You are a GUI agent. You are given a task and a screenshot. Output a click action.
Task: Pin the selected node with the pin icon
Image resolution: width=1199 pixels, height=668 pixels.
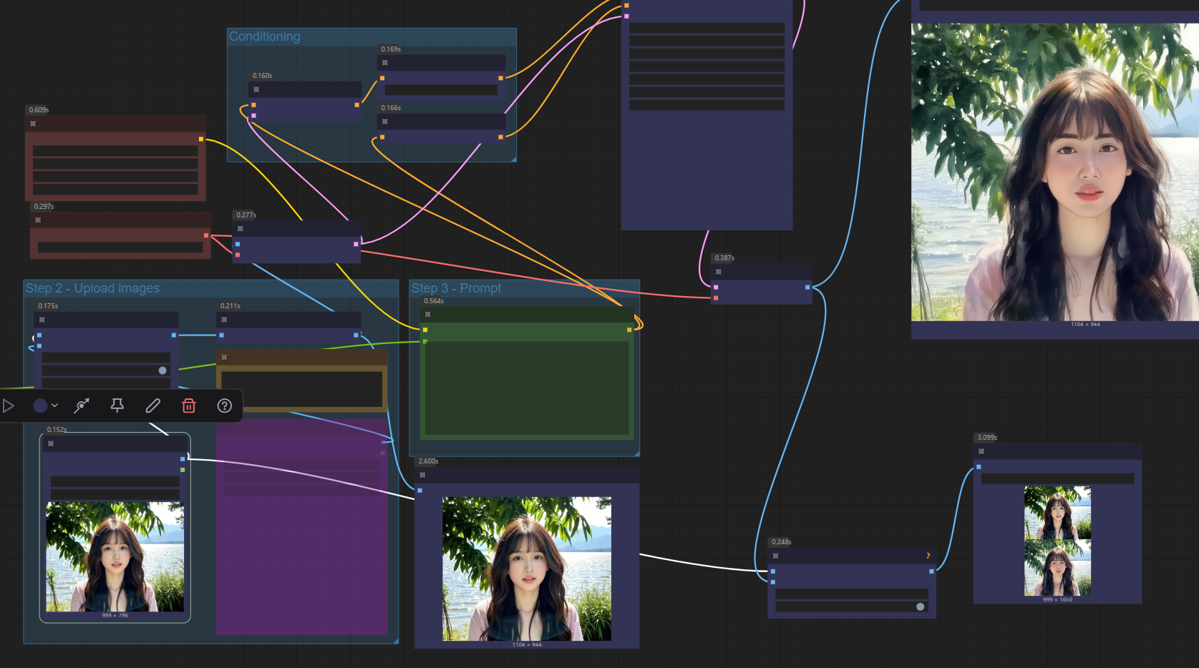pos(117,406)
